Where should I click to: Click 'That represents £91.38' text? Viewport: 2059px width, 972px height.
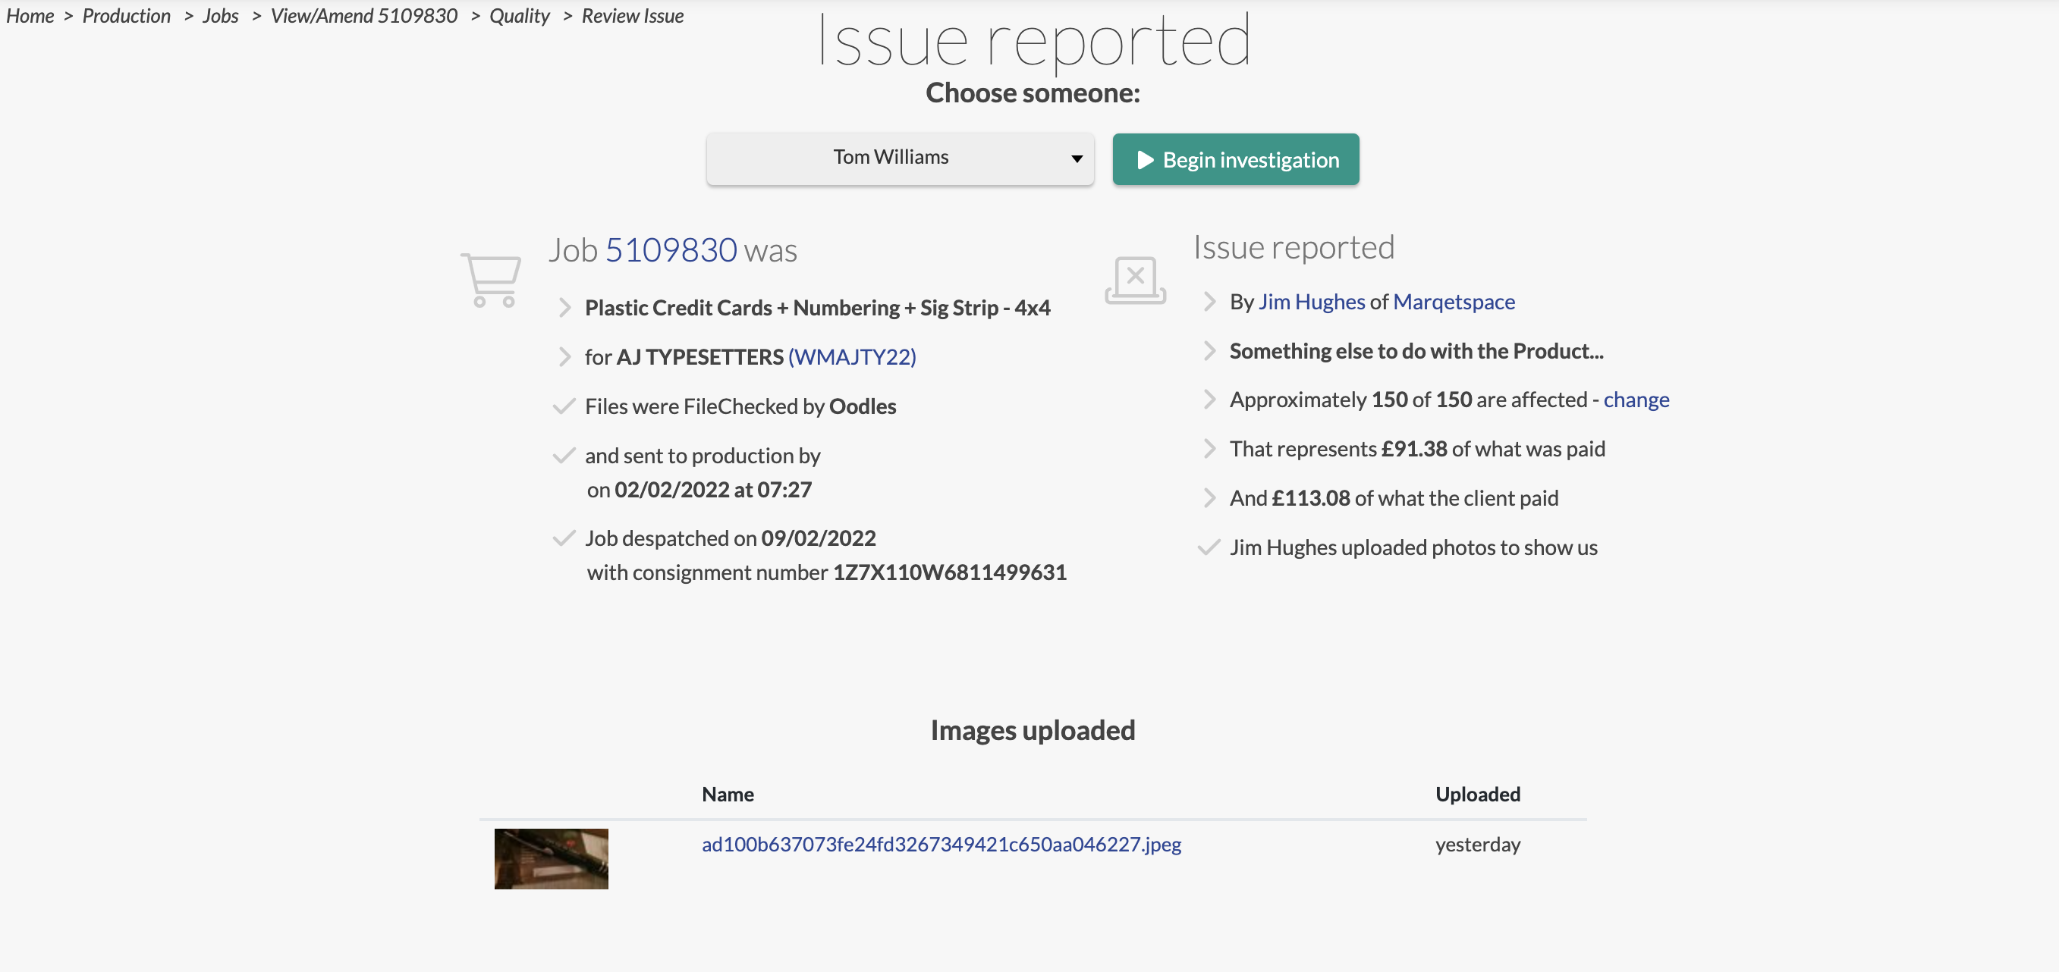tap(1339, 449)
